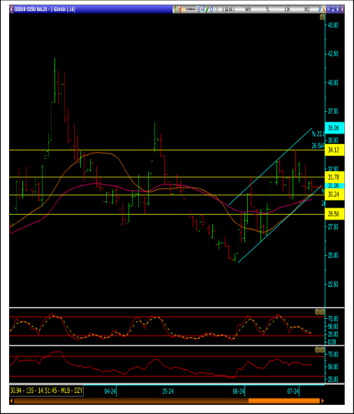
Task: Click the 40.00 price axis value
Action: pos(333,83)
